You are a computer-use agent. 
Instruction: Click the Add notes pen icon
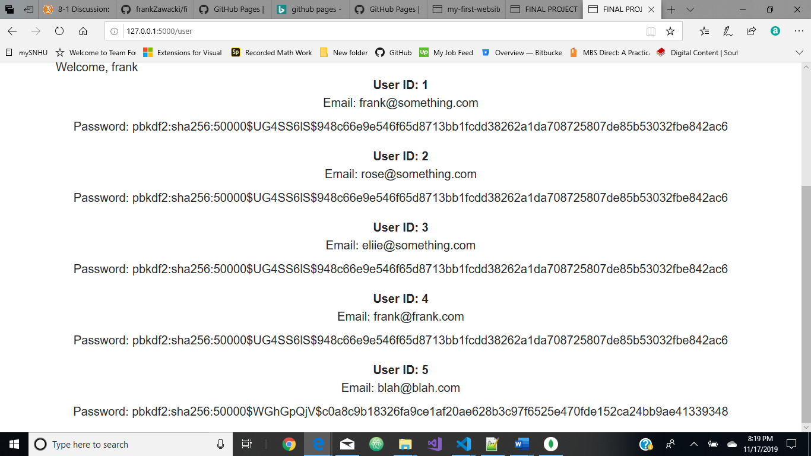(x=727, y=31)
